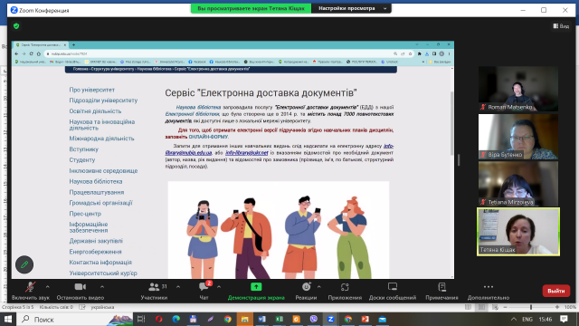Click Про університет sidebar link
Viewport: 579px width, 326px height.
[x=92, y=90]
